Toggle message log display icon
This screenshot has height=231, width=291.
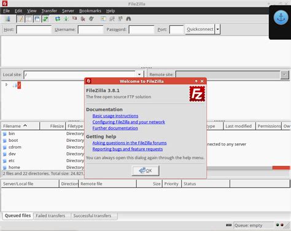(21, 19)
